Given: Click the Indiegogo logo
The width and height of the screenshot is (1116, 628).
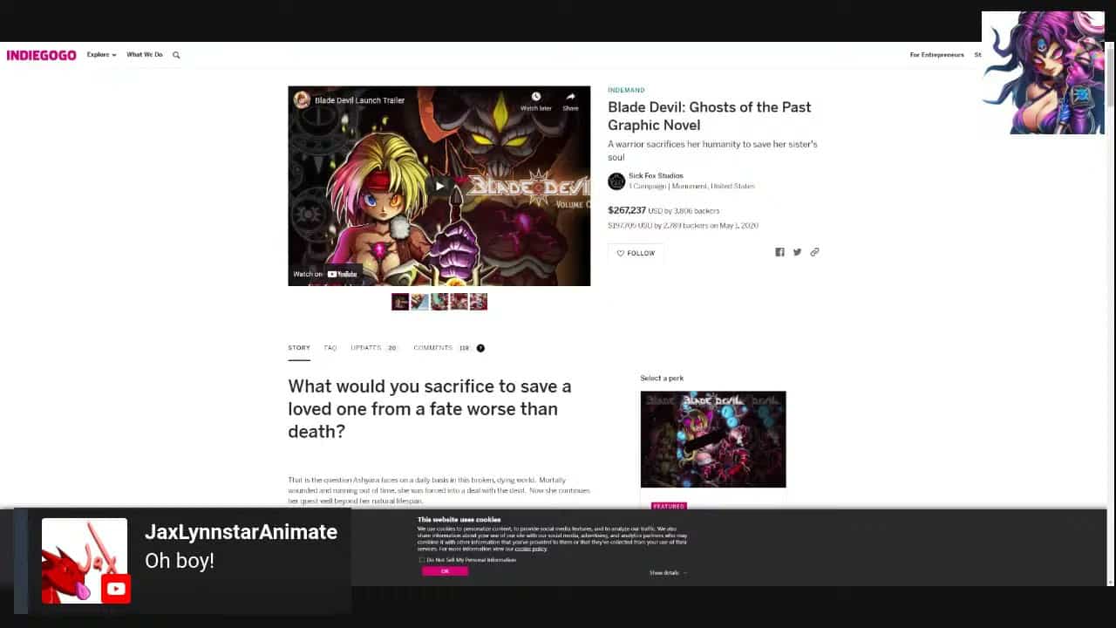Looking at the screenshot, I should (41, 55).
